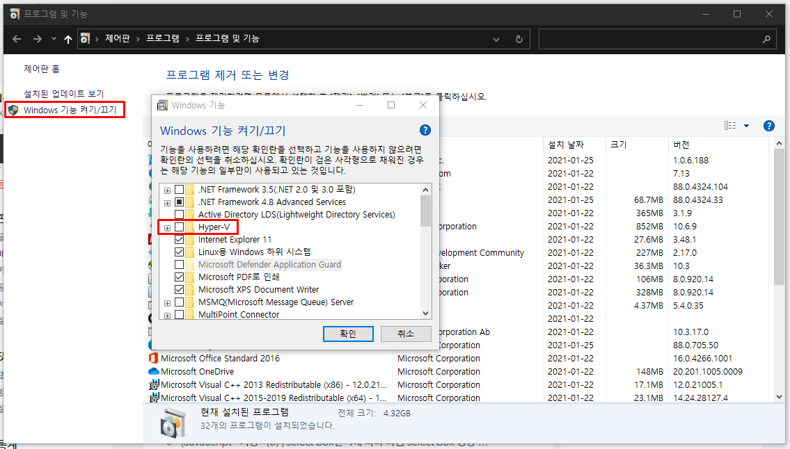This screenshot has width=790, height=449.
Task: Select Microsoft Office Standard 2016 entry
Action: 220,359
